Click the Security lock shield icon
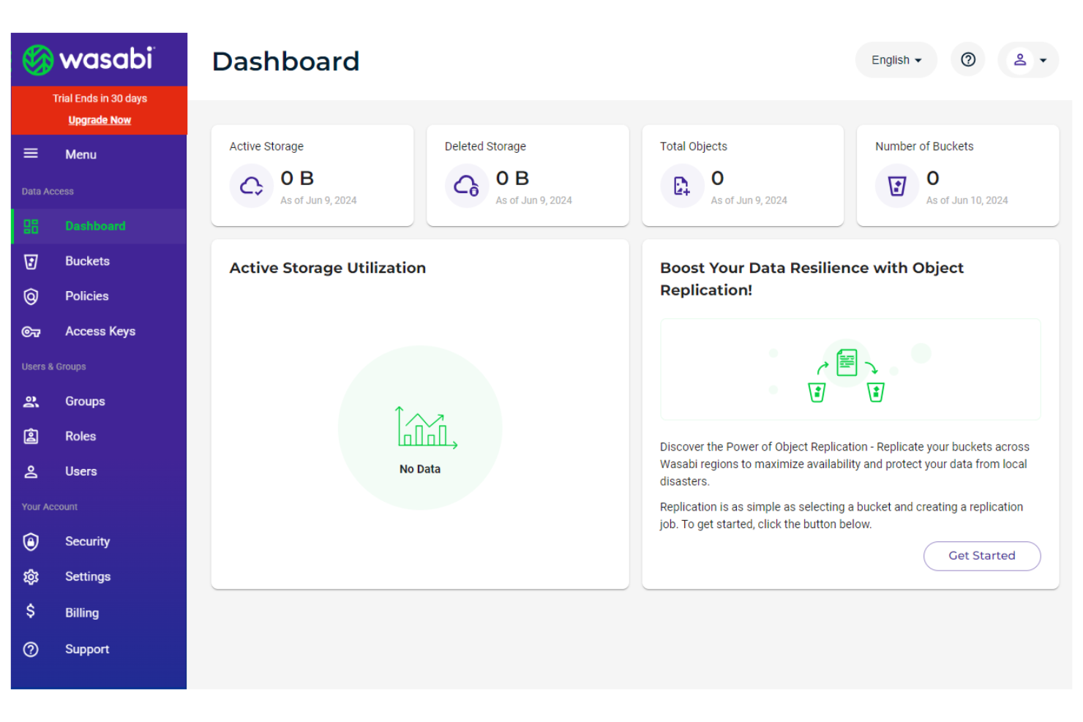Viewport: 1083px width, 722px height. (31, 541)
